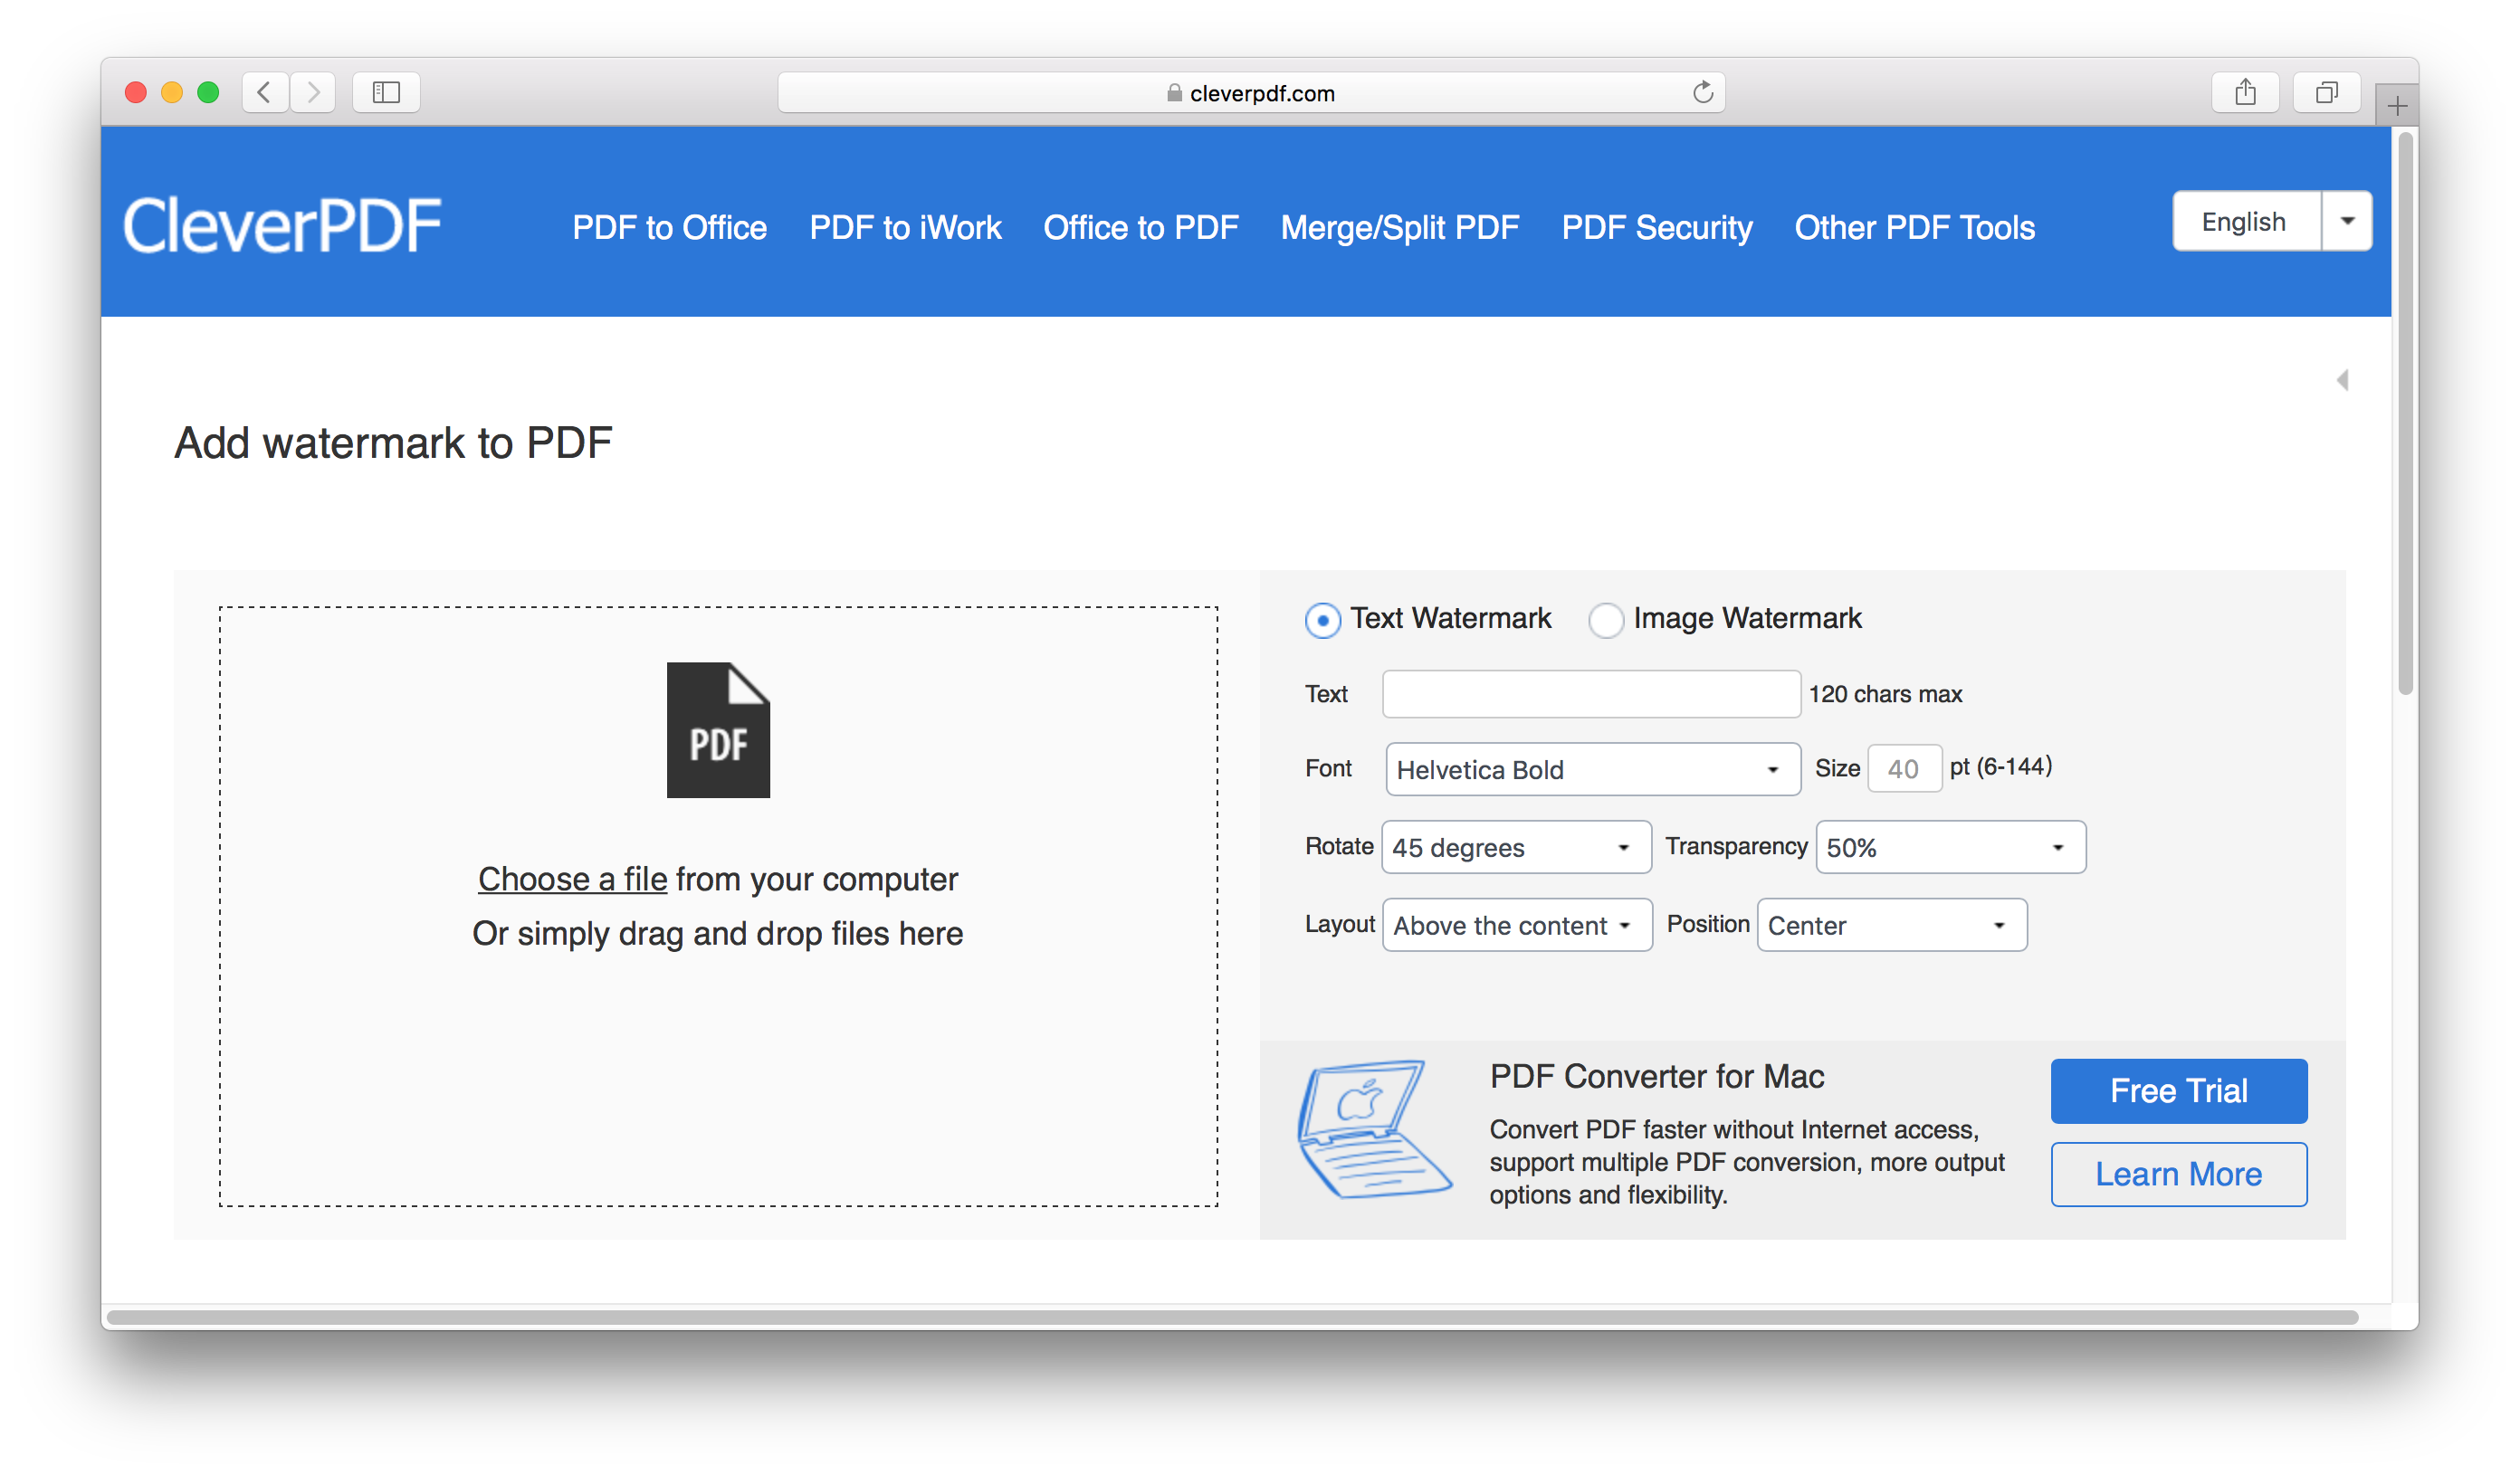The height and width of the screenshot is (1475, 2520).
Task: Open the PDF to Office menu
Action: tap(669, 228)
